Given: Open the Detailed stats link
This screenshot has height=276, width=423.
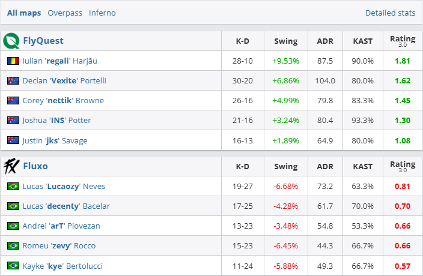Looking at the screenshot, I should (x=390, y=13).
